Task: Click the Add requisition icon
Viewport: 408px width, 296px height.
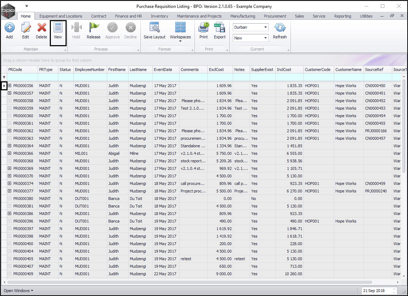Action: coord(9,28)
